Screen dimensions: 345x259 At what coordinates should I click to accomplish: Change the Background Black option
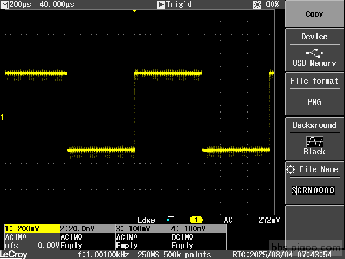pyautogui.click(x=314, y=152)
